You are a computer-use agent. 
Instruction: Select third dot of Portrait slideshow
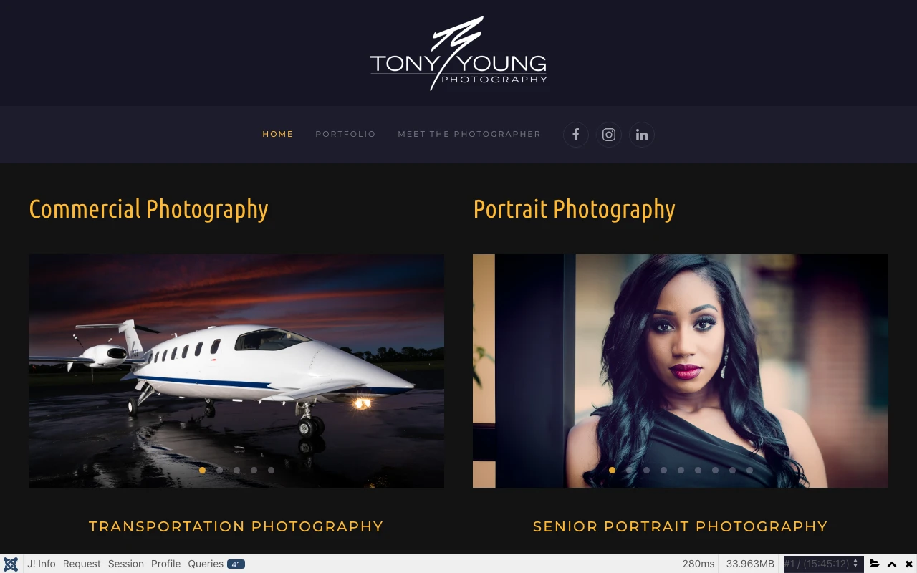(x=646, y=471)
